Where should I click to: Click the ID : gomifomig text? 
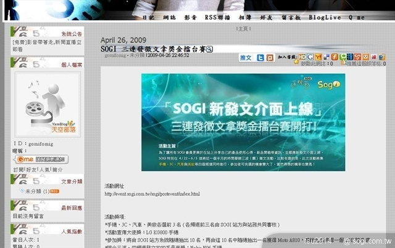click(33, 144)
